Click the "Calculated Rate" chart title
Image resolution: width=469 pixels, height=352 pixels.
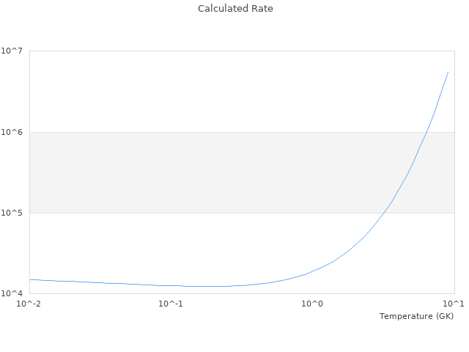pos(234,9)
